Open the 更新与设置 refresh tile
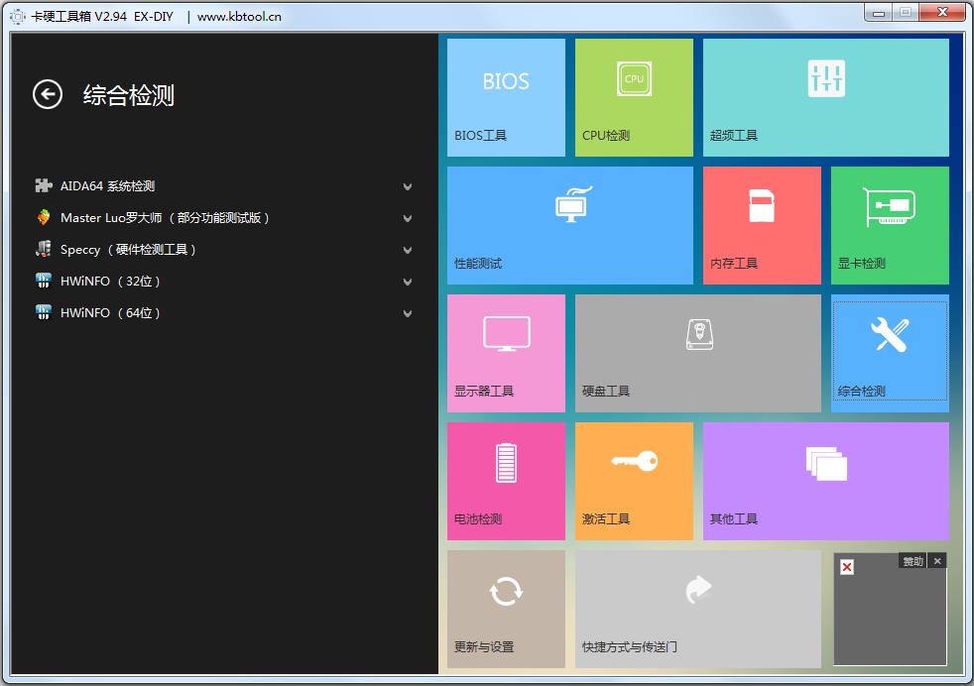This screenshot has width=974, height=686. point(506,609)
